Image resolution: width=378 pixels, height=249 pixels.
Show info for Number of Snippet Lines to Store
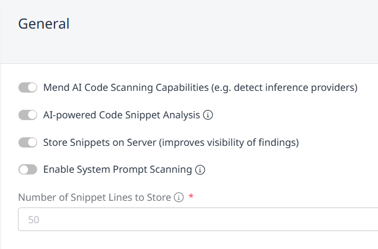[179, 197]
